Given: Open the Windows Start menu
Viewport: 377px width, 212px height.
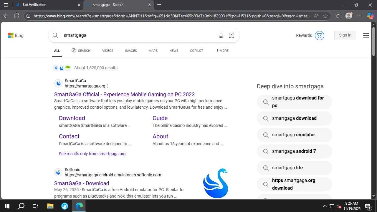Looking at the screenshot, I should point(7,206).
